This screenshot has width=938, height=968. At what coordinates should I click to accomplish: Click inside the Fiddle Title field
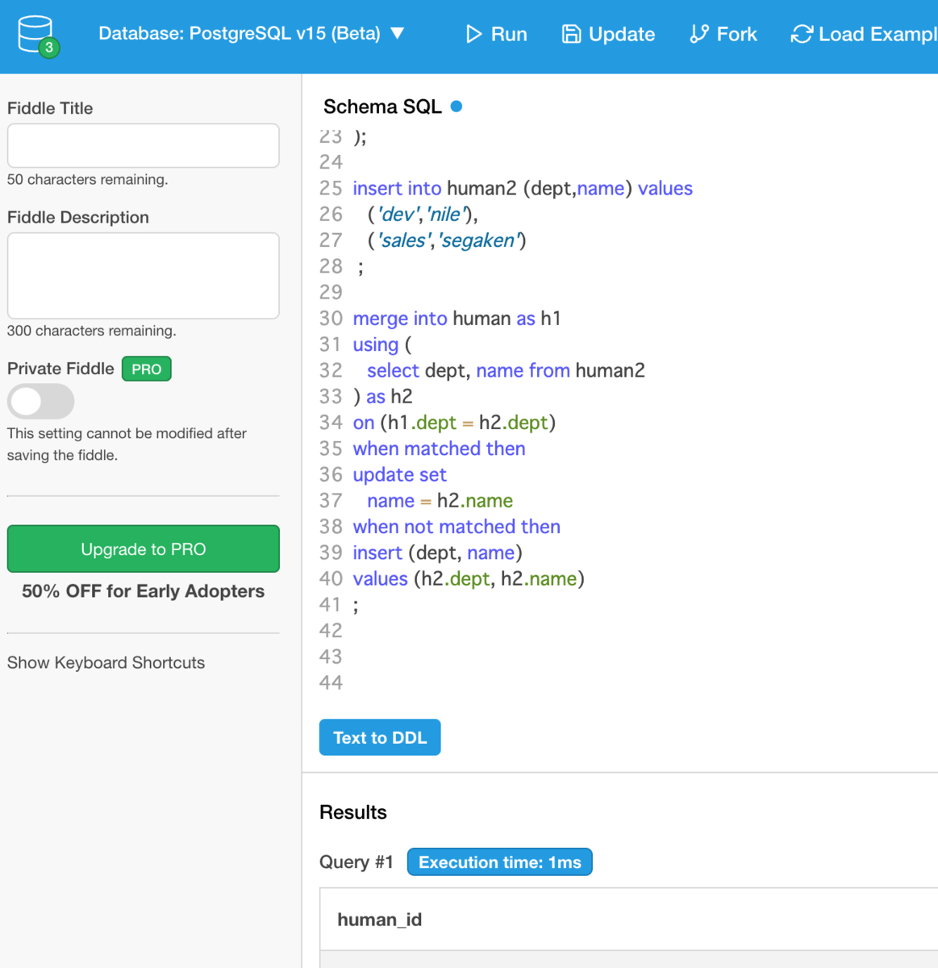143,145
